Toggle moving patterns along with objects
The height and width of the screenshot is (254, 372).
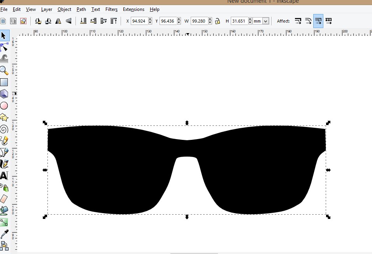click(329, 21)
